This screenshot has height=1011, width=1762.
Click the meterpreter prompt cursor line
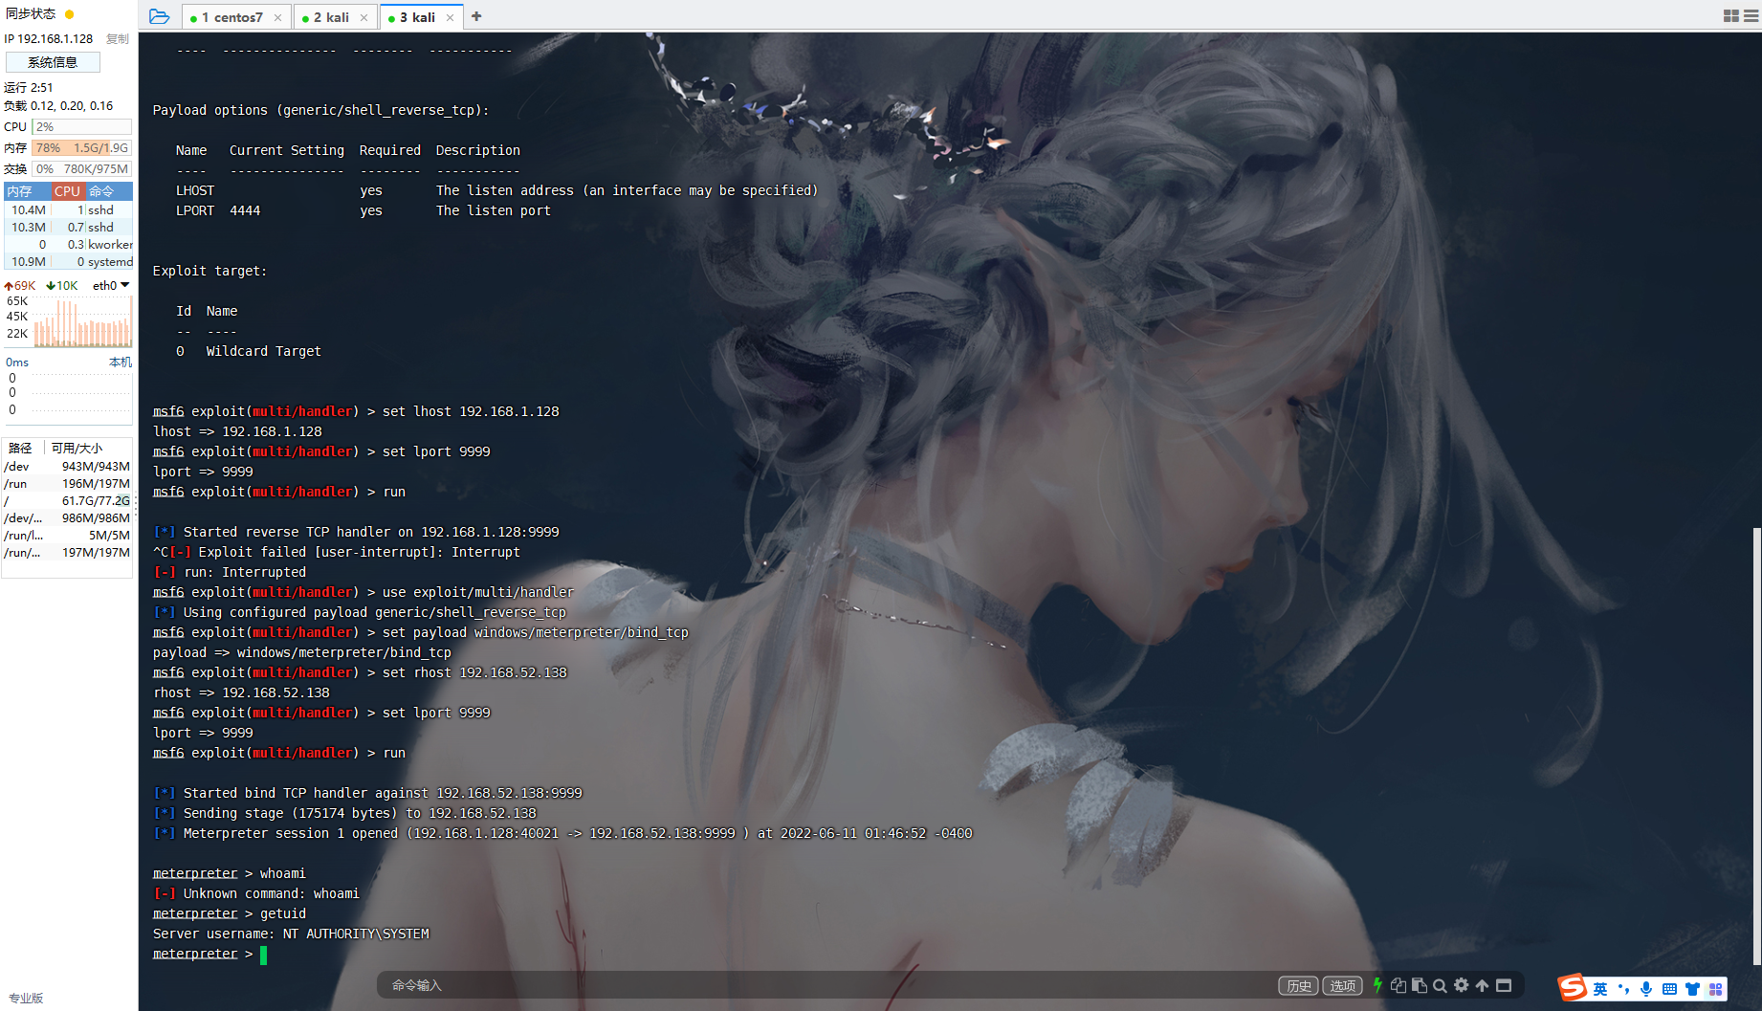click(210, 954)
